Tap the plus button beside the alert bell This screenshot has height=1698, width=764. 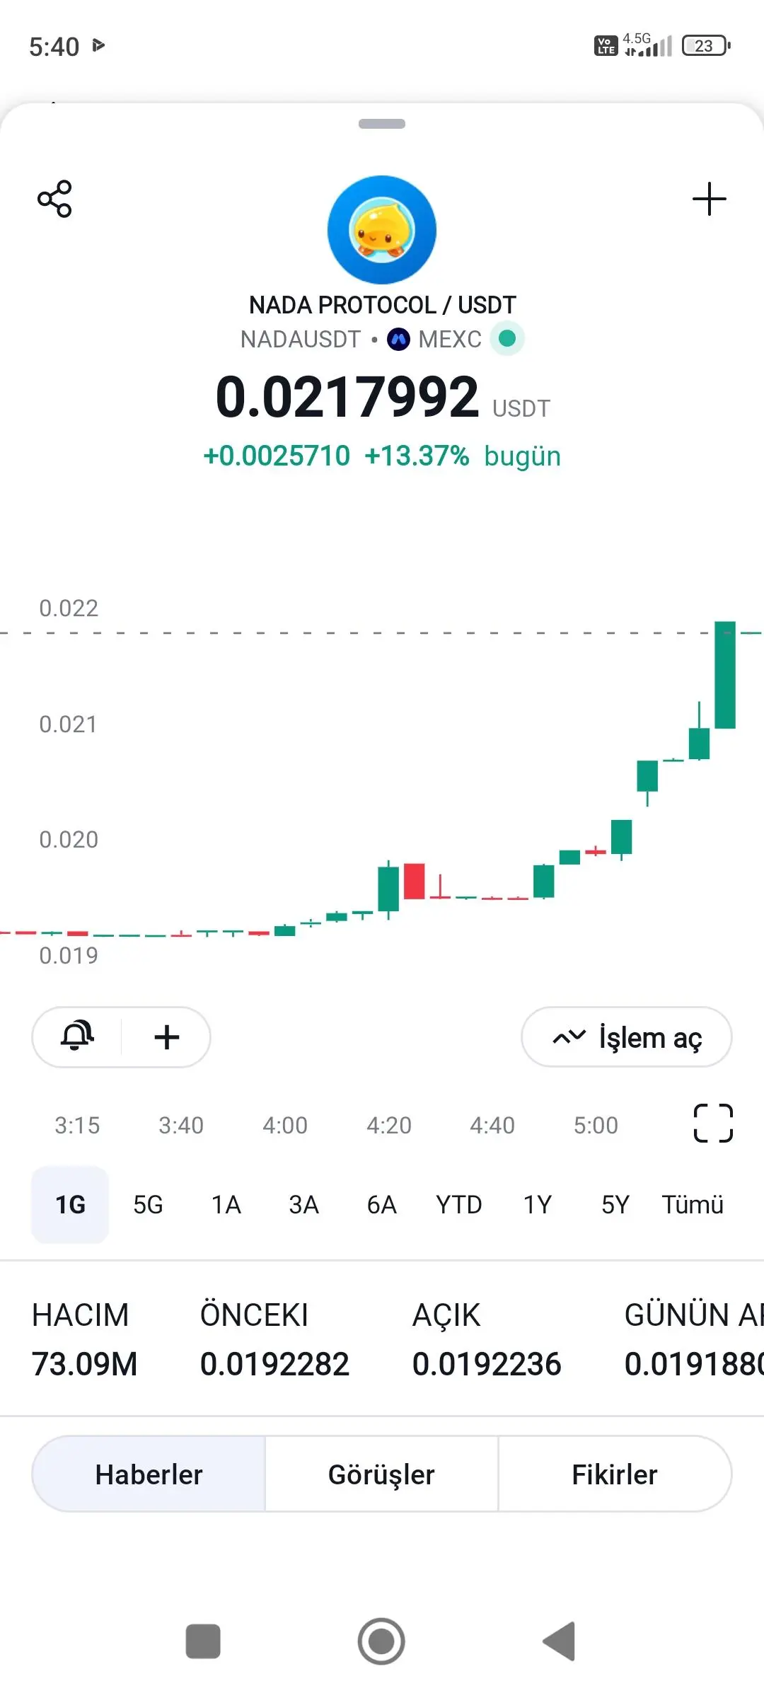click(167, 1037)
